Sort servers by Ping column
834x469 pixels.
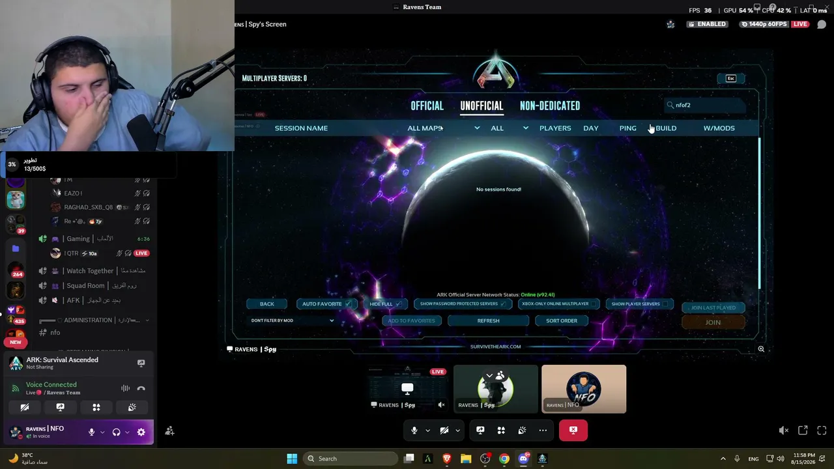coord(628,128)
